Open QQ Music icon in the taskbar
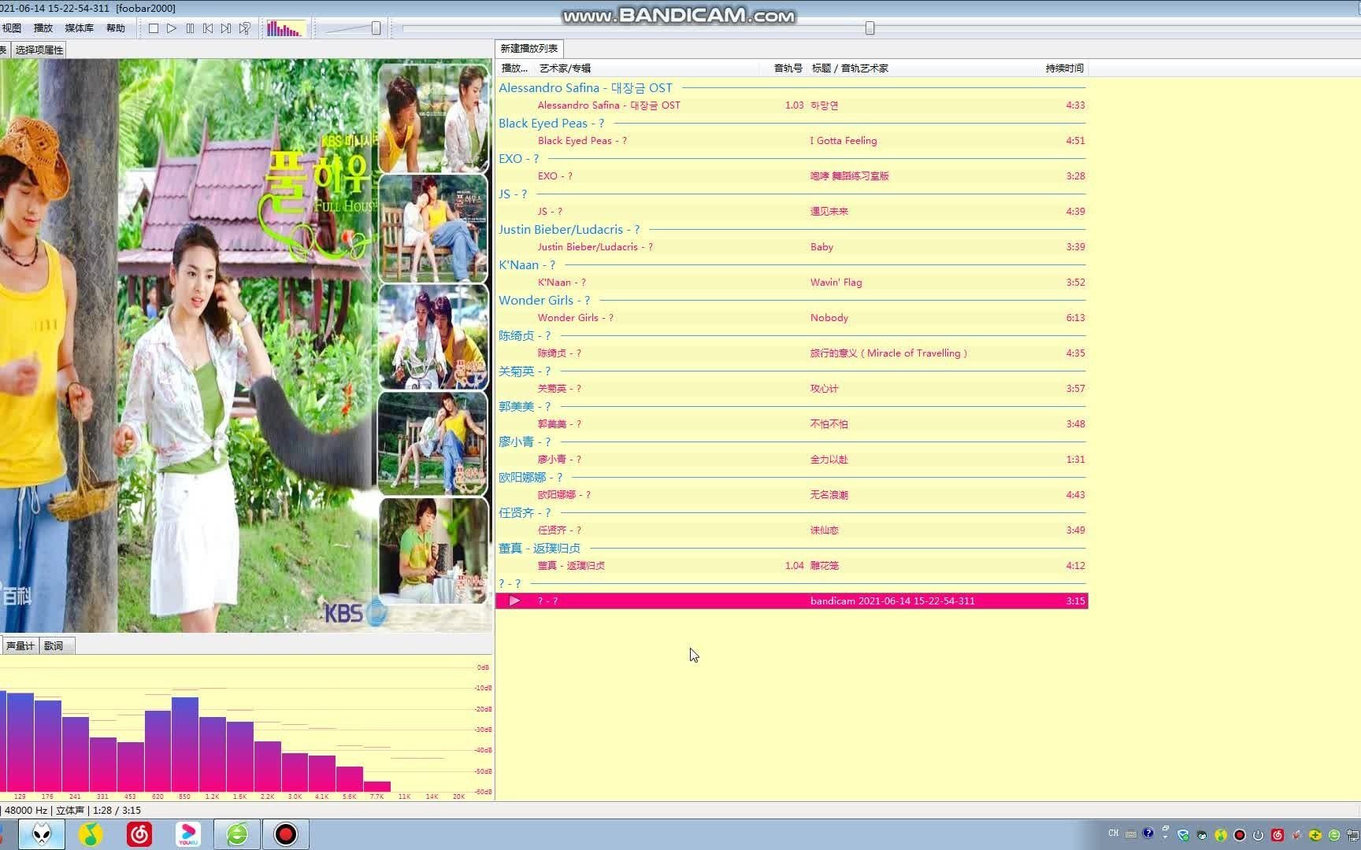1361x850 pixels. pyautogui.click(x=91, y=834)
